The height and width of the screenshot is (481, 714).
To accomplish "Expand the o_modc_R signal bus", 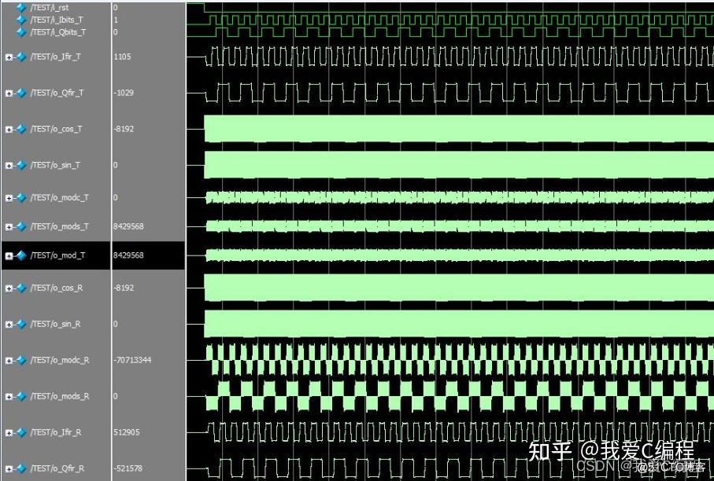I will coord(9,361).
